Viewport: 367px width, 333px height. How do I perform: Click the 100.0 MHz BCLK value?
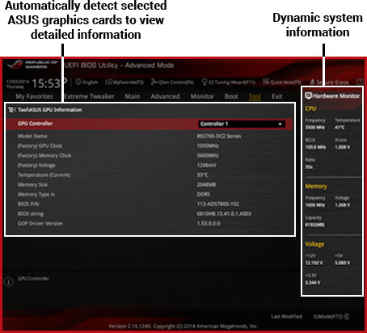coord(315,147)
